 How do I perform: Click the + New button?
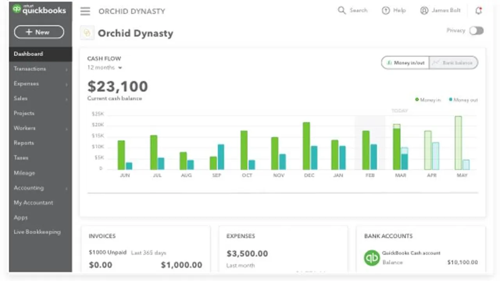[39, 32]
